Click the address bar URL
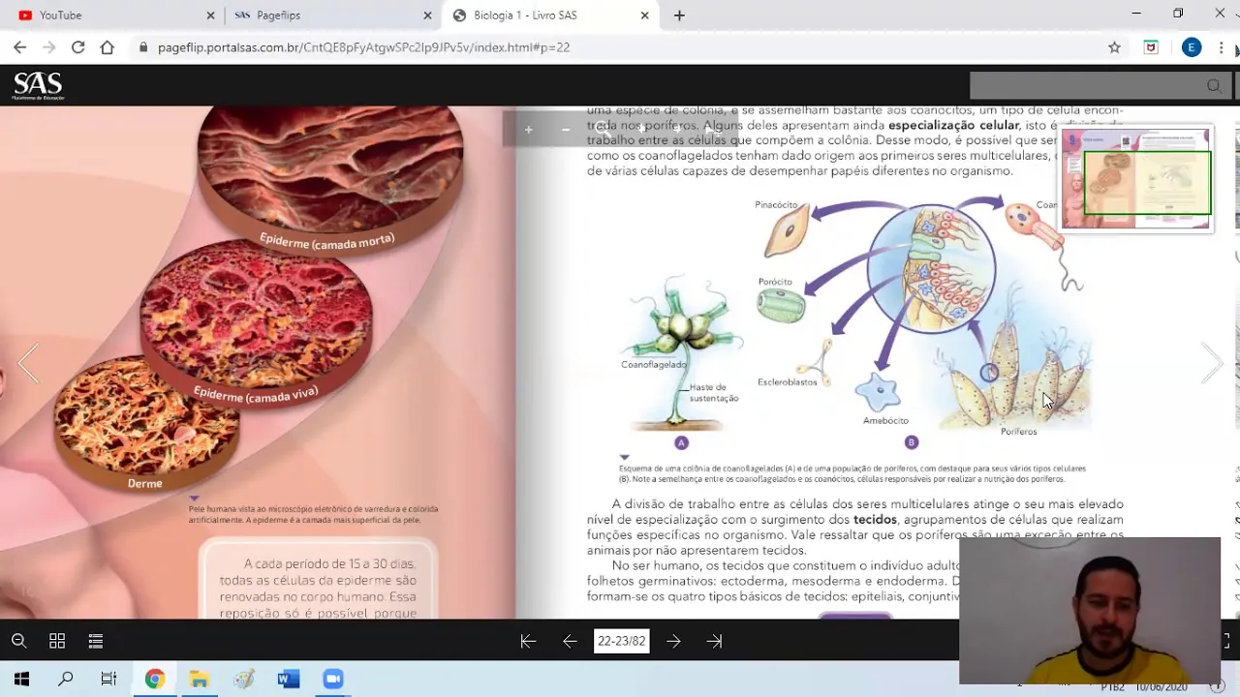 [x=363, y=47]
